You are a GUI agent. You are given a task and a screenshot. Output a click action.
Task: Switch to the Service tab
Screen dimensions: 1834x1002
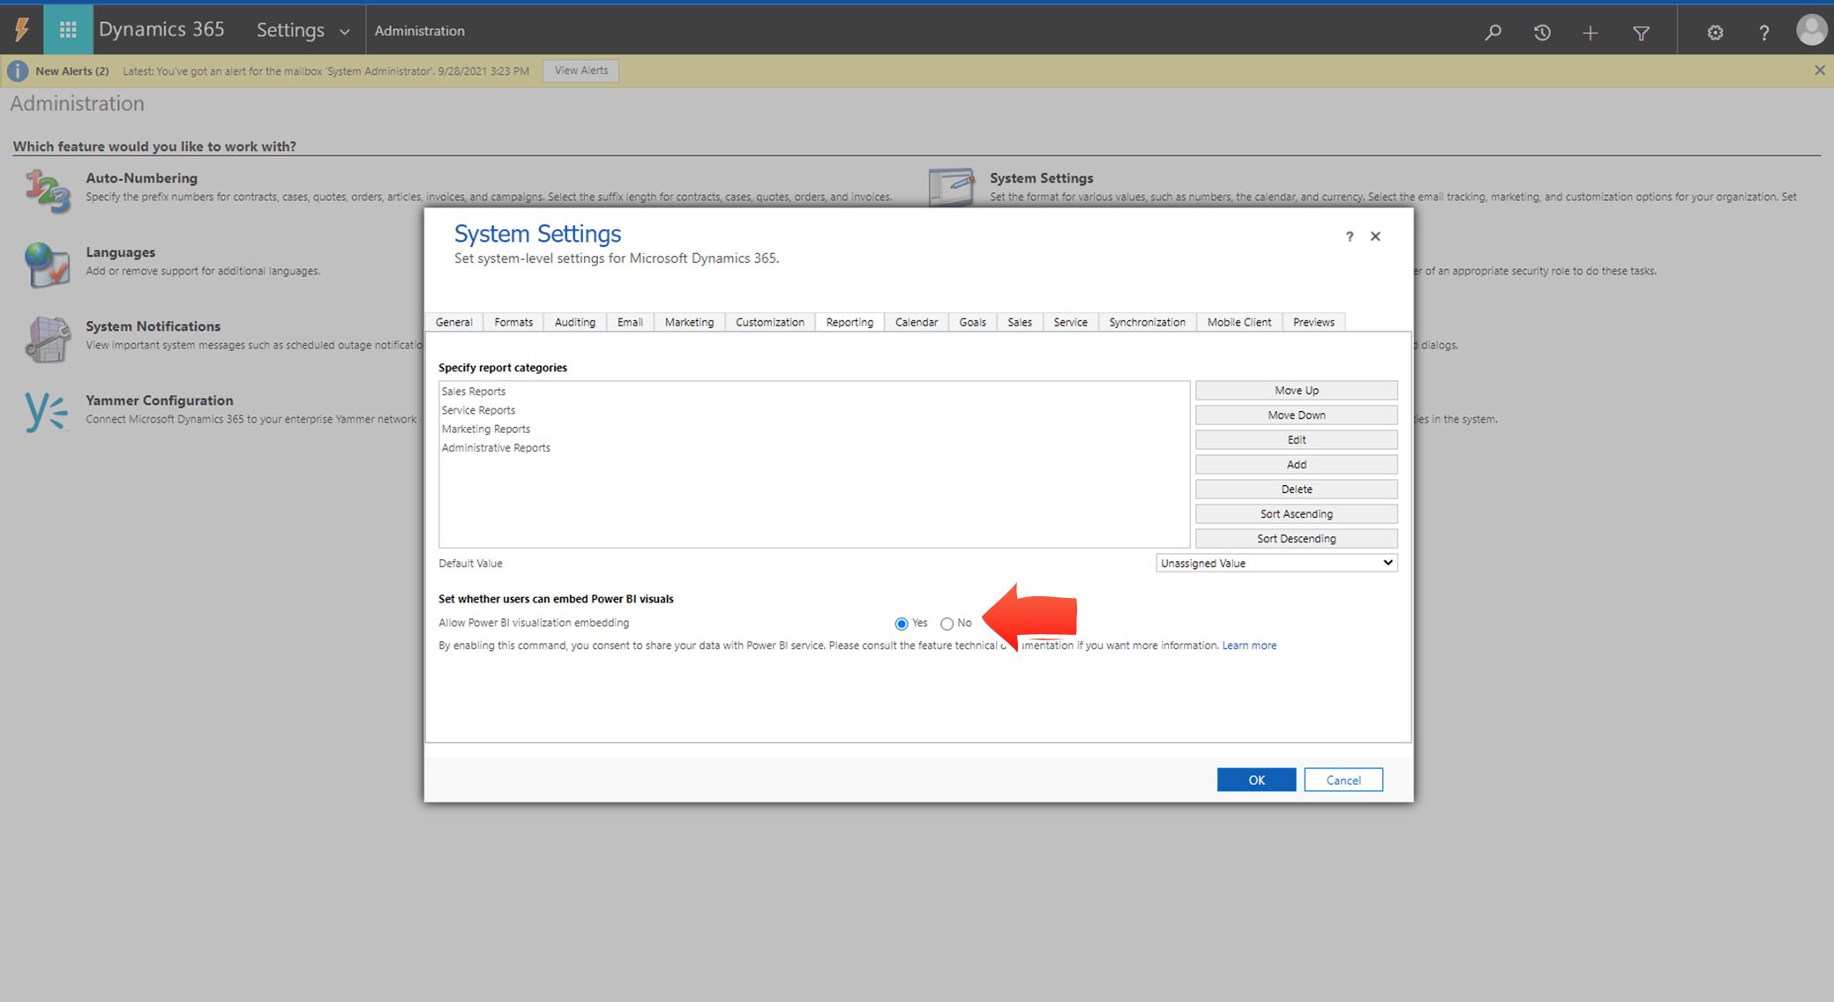pyautogui.click(x=1070, y=322)
